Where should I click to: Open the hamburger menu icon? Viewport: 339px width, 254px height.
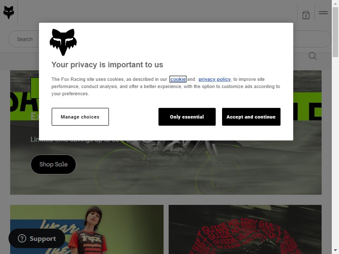(x=323, y=13)
